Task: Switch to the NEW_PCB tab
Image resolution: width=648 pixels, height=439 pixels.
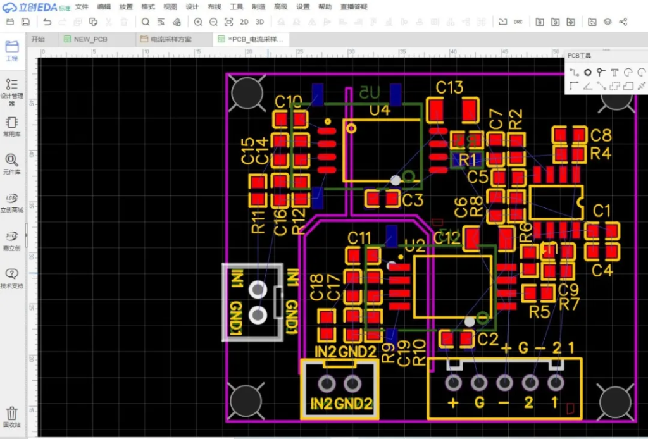Action: [x=90, y=39]
